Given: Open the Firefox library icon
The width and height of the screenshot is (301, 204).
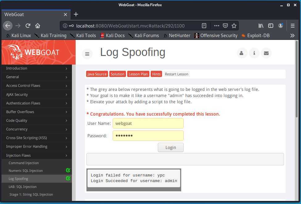Looking at the screenshot, I should pos(261,26).
